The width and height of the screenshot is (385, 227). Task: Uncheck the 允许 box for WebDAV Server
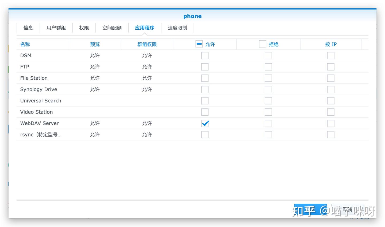(x=205, y=123)
